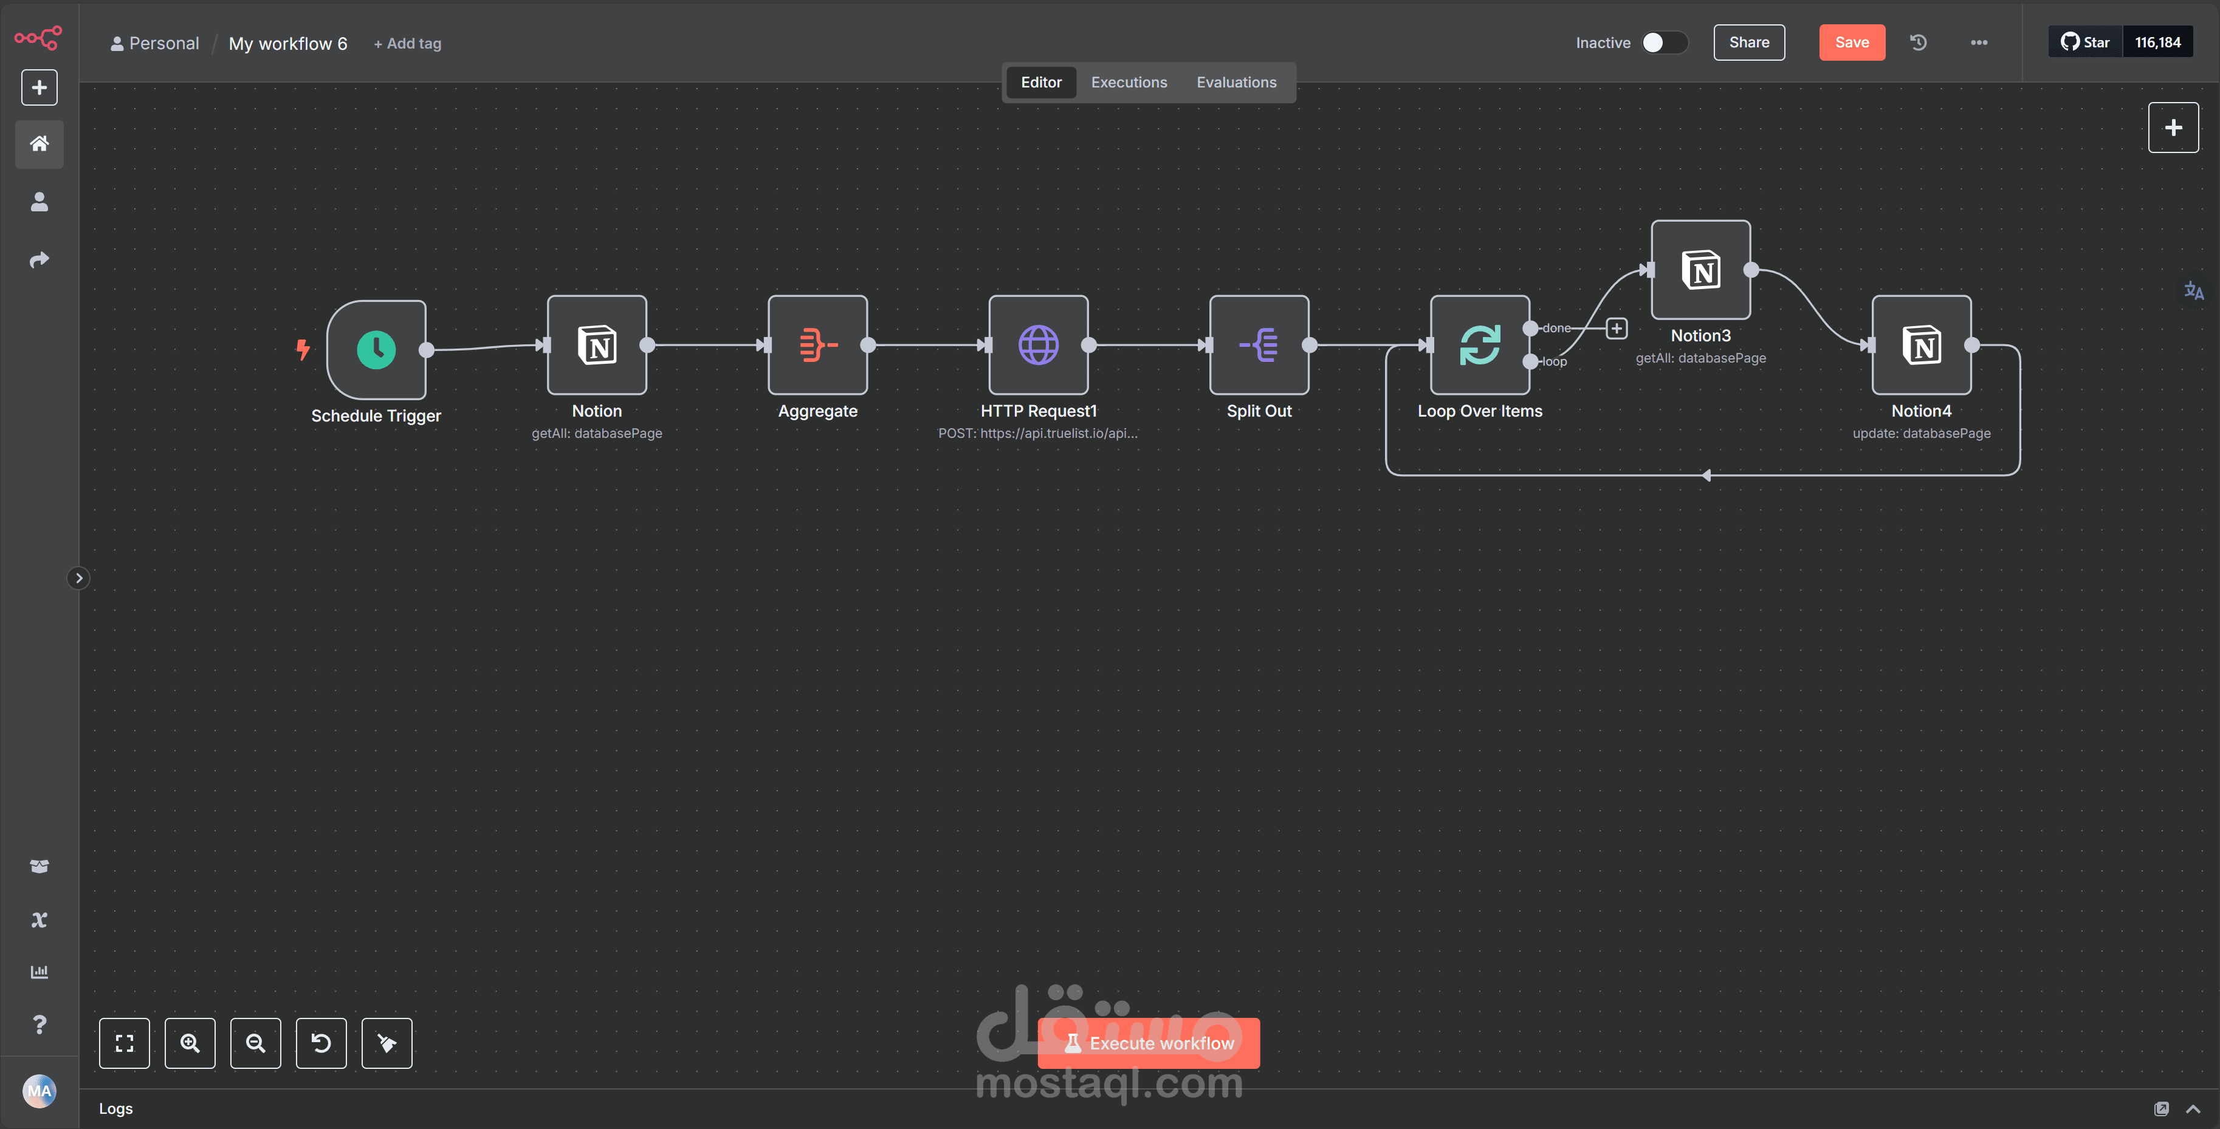Open the Shared arrow icon in sidebar
The height and width of the screenshot is (1129, 2220).
(x=39, y=259)
